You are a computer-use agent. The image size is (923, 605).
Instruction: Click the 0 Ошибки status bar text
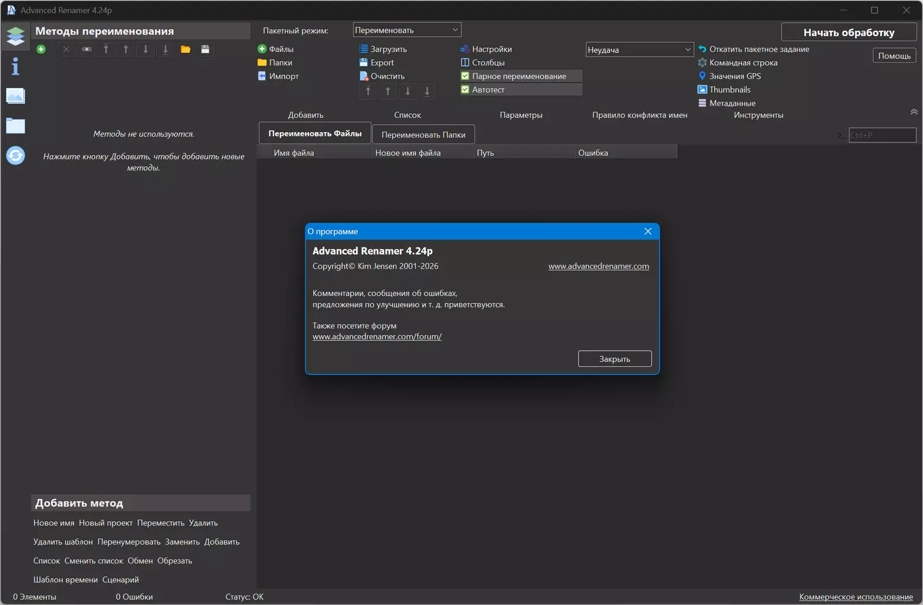point(134,597)
